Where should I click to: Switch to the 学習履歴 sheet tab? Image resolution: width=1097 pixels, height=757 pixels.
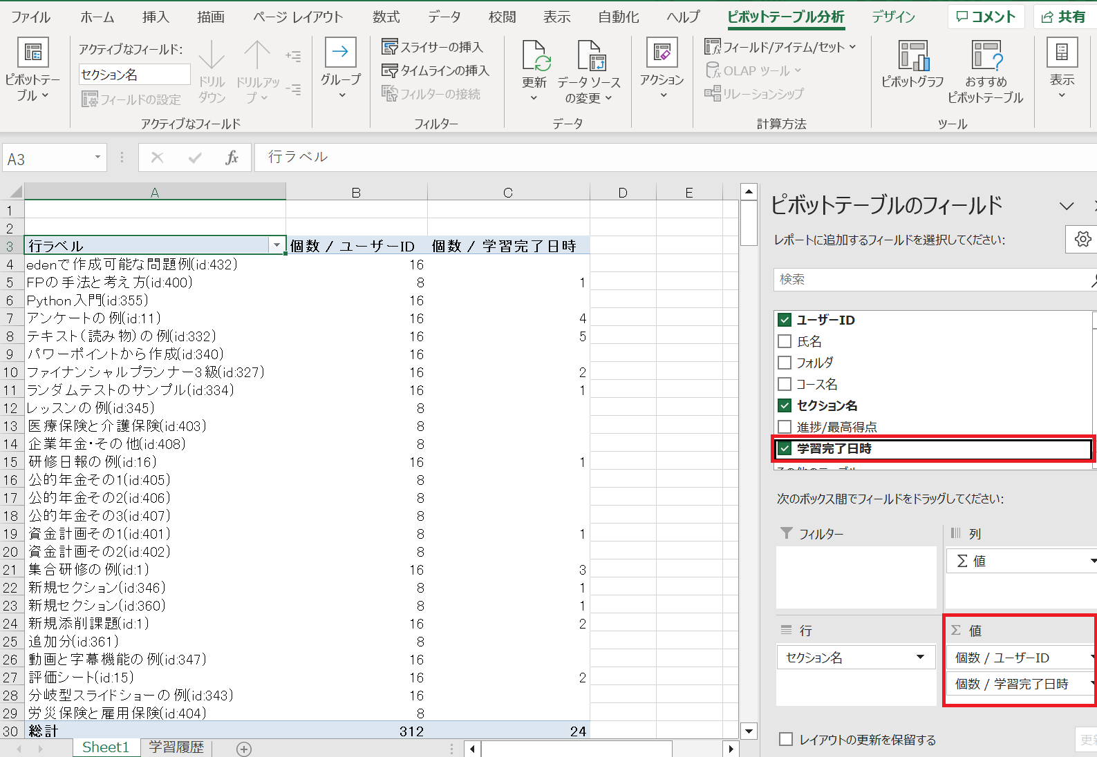point(176,747)
